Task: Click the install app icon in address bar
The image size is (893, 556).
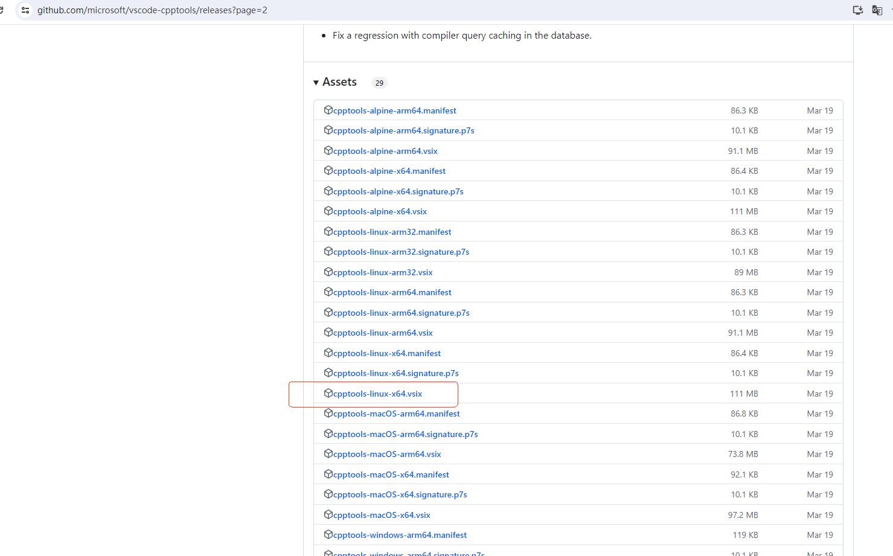Action: click(857, 10)
